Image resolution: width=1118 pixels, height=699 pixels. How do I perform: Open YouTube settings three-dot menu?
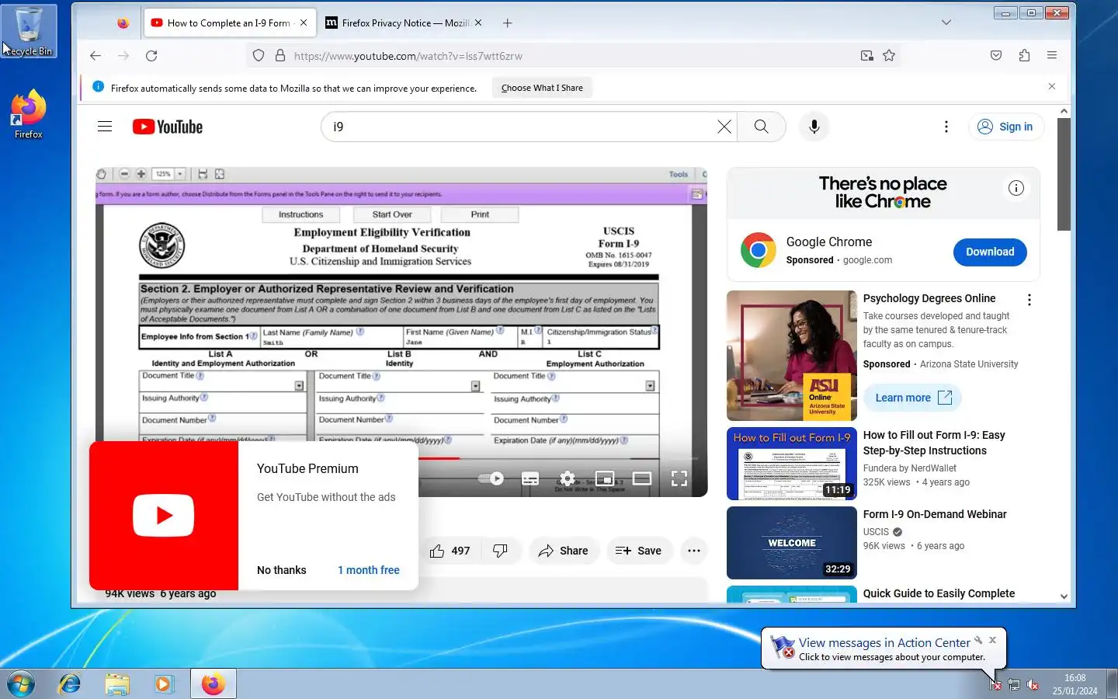(946, 127)
